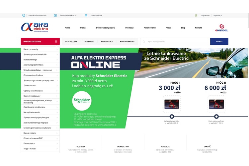Screen dimensions: 249x166
Task: Open the Praca menu item
Action: (168, 28)
